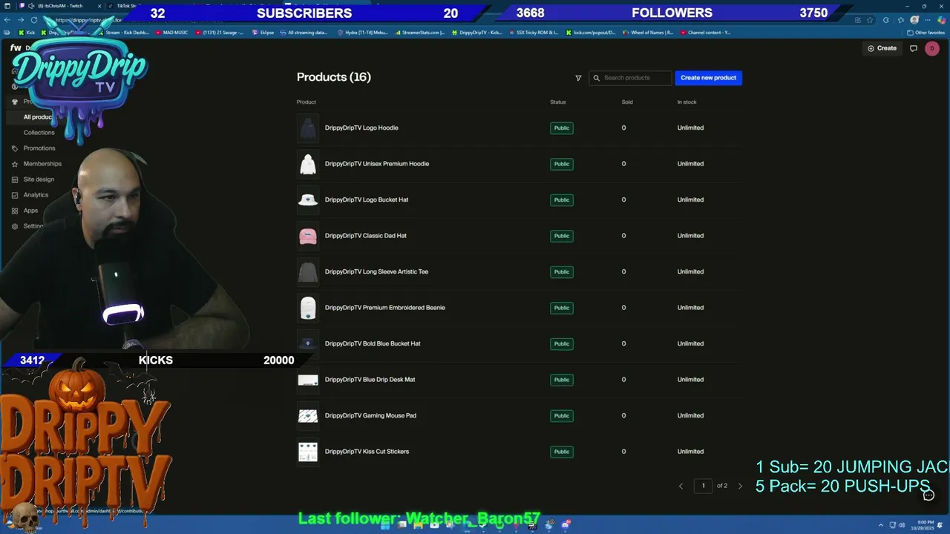Go to the previous products page arrow

[x=681, y=486]
